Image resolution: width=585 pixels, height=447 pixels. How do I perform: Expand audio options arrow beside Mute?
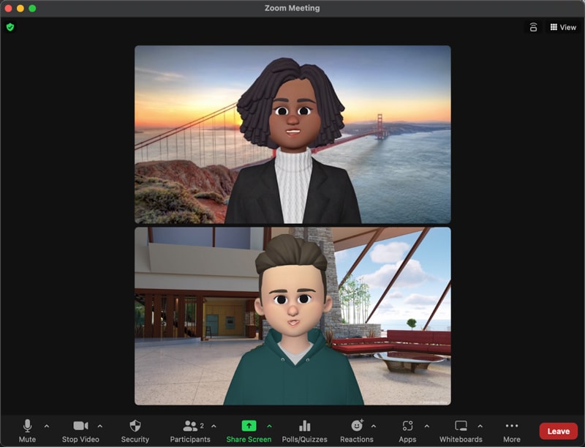pyautogui.click(x=47, y=426)
